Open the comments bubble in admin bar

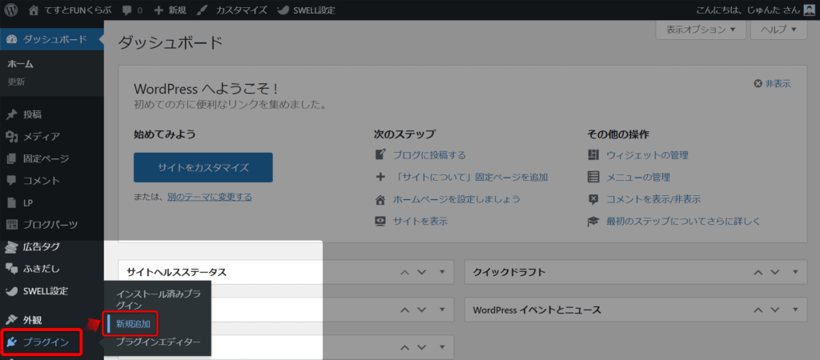[x=127, y=10]
